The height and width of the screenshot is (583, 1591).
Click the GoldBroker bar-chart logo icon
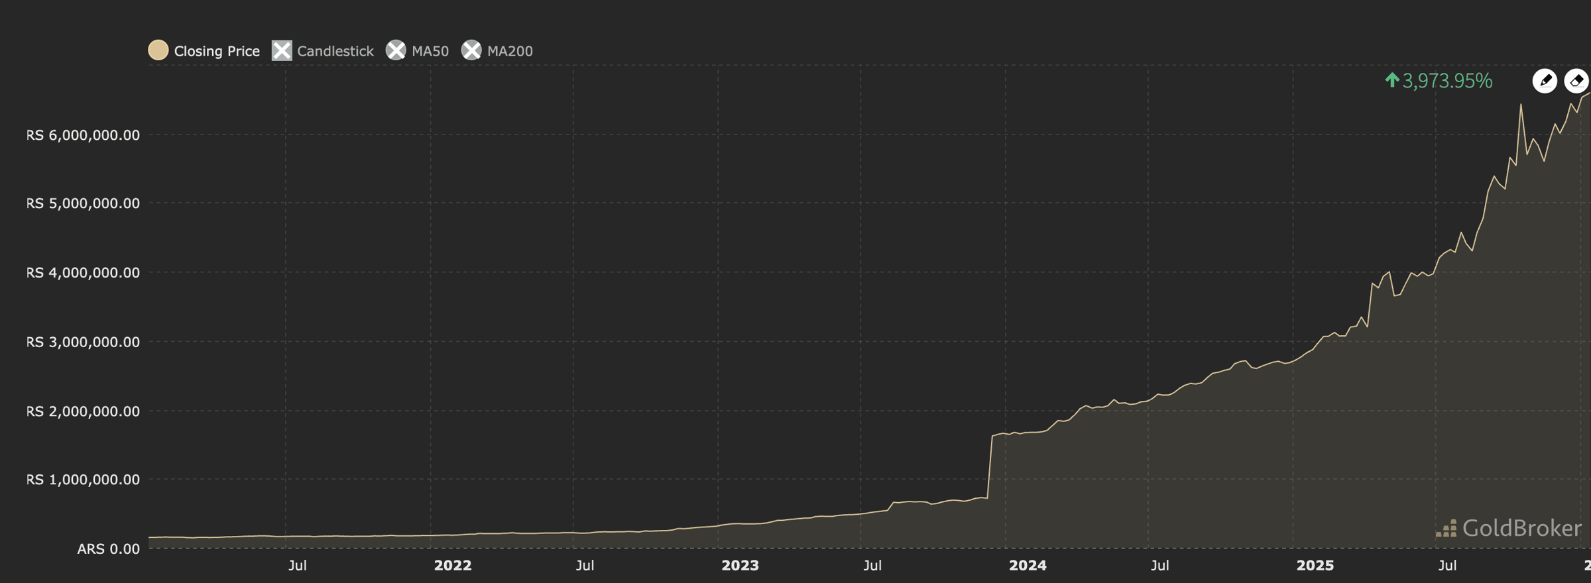[1446, 529]
